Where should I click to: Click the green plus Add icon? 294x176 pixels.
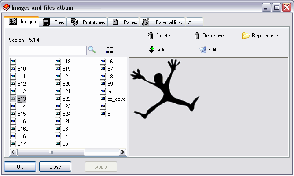click(x=151, y=50)
